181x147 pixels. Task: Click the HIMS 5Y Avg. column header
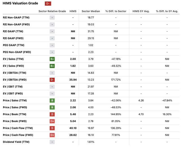pos(141,11)
